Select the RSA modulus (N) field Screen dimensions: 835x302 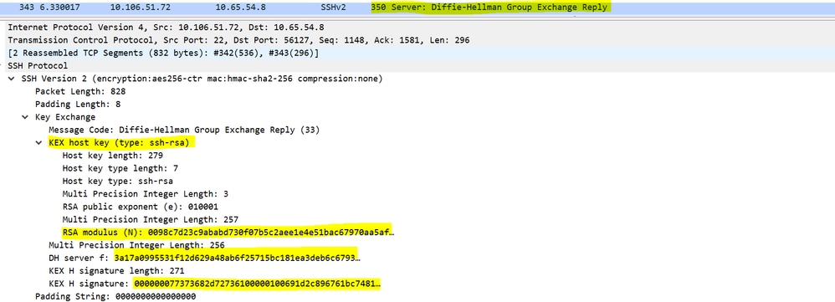[x=228, y=233]
